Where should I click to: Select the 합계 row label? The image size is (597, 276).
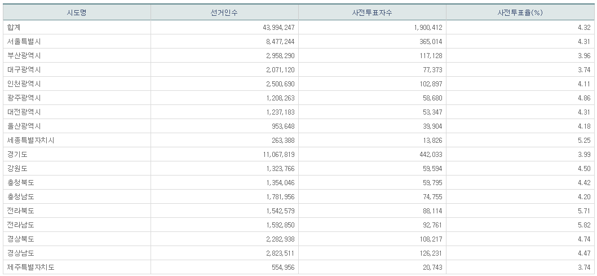(14, 27)
